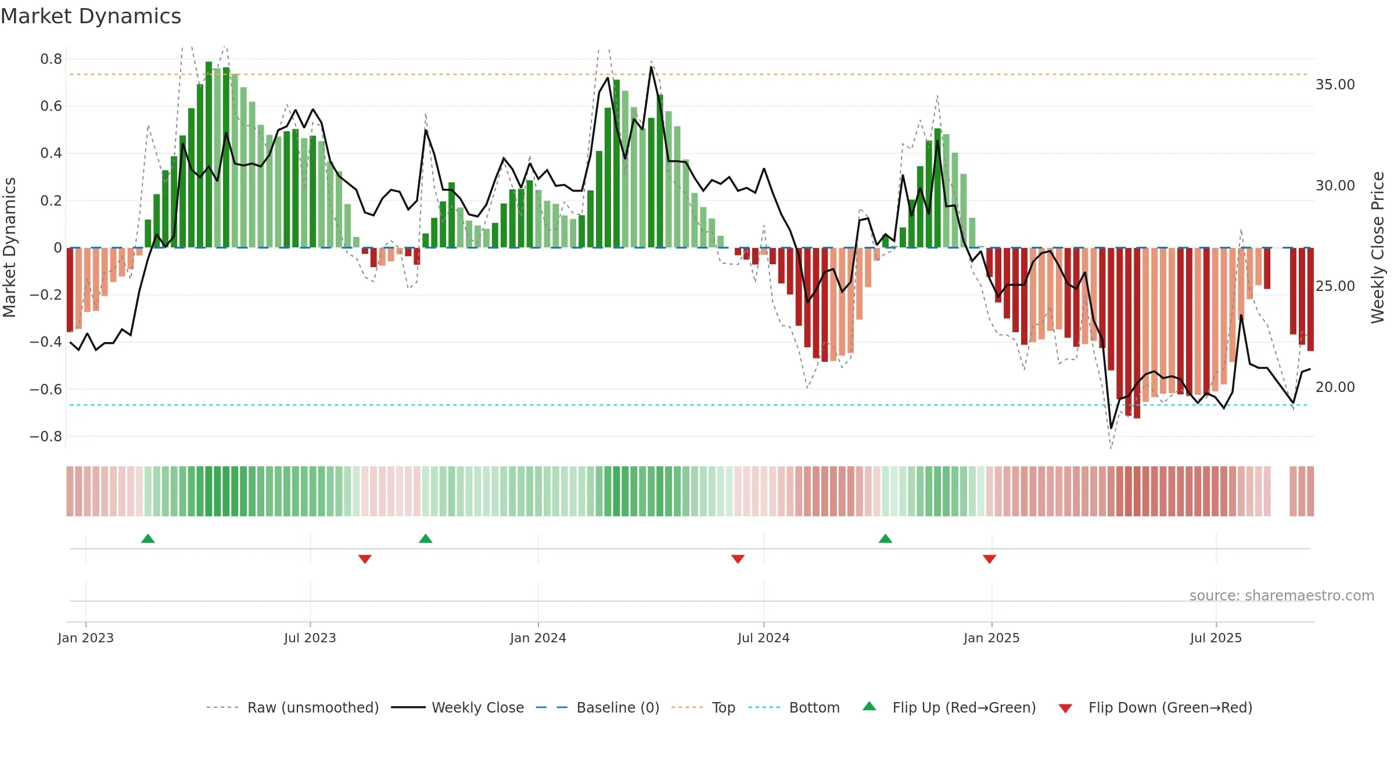Click the 30.00 price axis label

coord(1335,186)
